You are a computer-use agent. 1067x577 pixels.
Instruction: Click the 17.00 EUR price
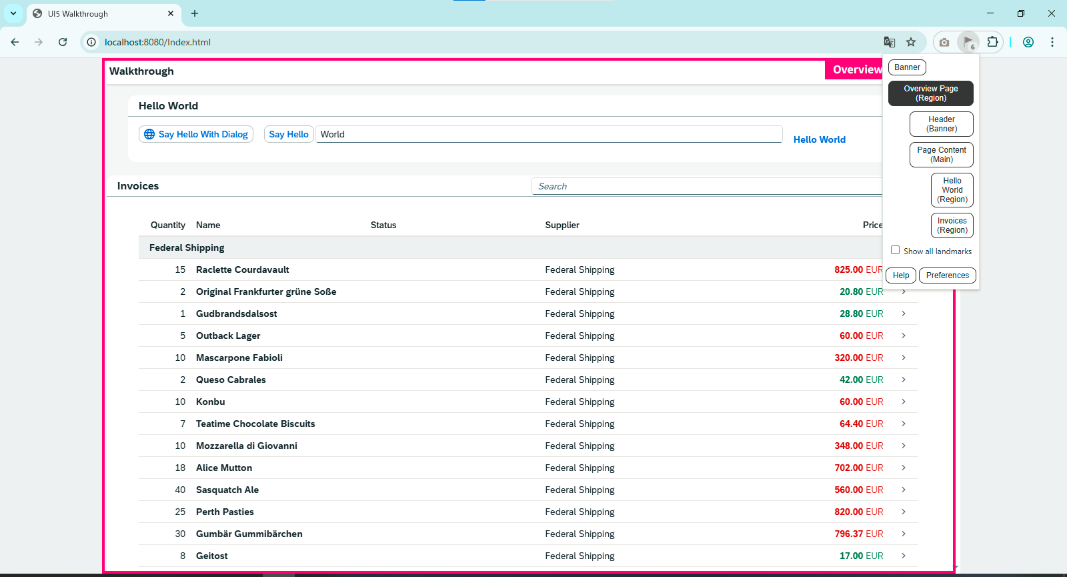[x=862, y=556]
